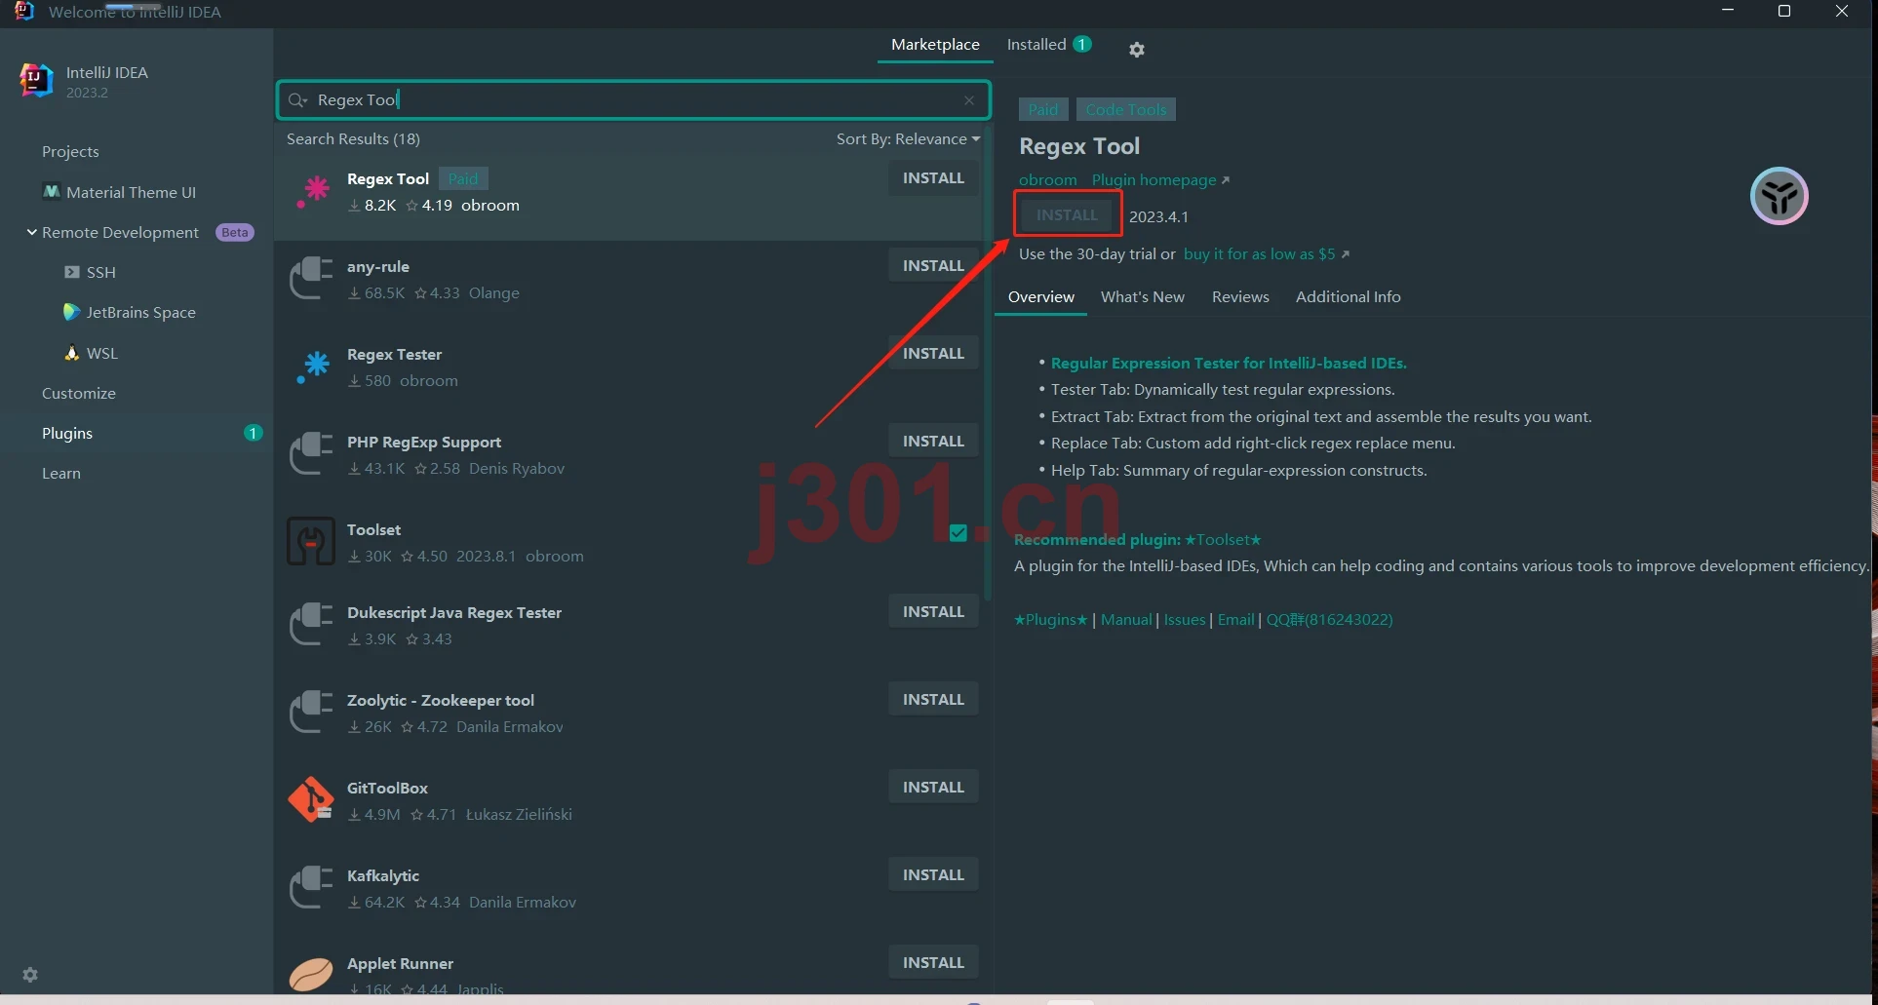Viewport: 1878px width, 1005px height.
Task: Open the Plugin homepage link
Action: click(x=1160, y=180)
